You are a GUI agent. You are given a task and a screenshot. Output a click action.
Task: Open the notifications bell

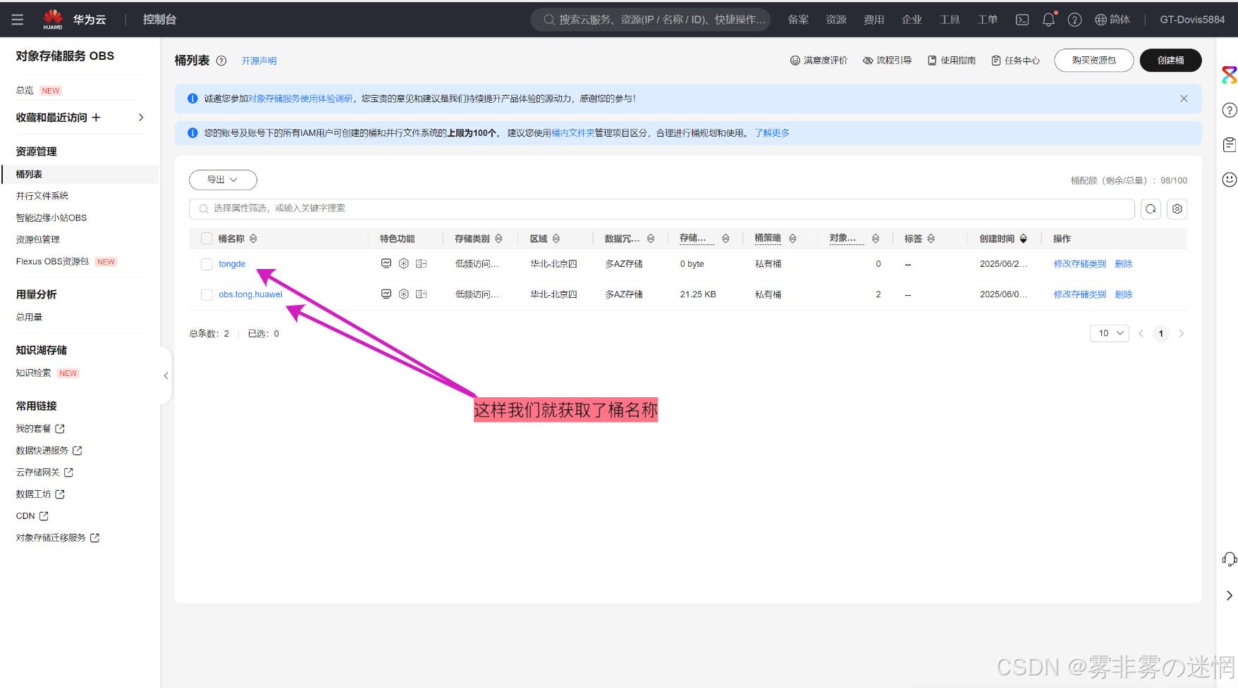coord(1048,20)
